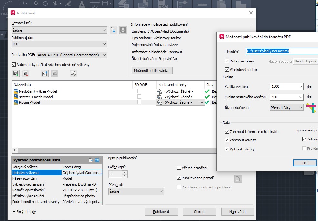Click the Save Sheet List floppy icon
Screen dimensions: 318x221
click(123, 30)
